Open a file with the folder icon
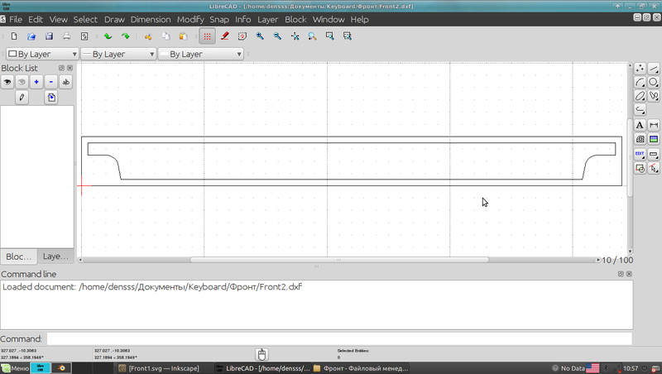The height and width of the screenshot is (374, 662). tap(31, 36)
